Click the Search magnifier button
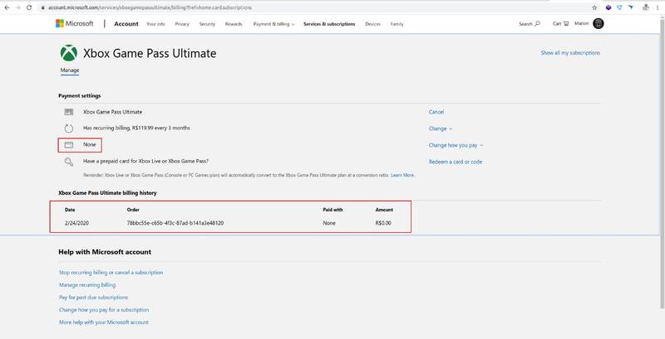This screenshot has height=339, width=665. [530, 24]
